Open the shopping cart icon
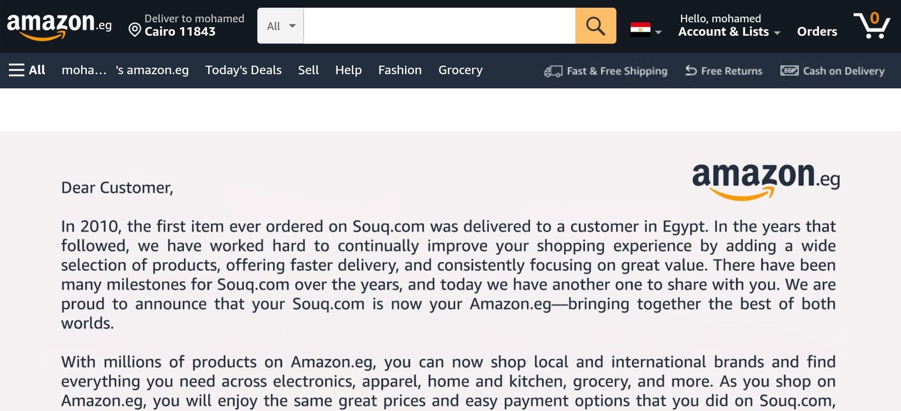 [872, 26]
